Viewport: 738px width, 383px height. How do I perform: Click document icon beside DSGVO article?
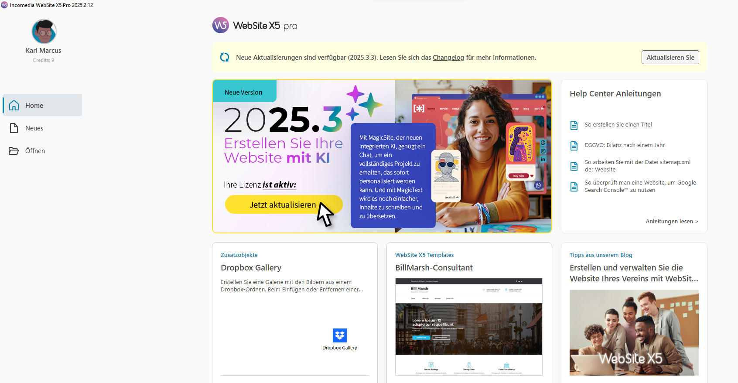coord(574,146)
